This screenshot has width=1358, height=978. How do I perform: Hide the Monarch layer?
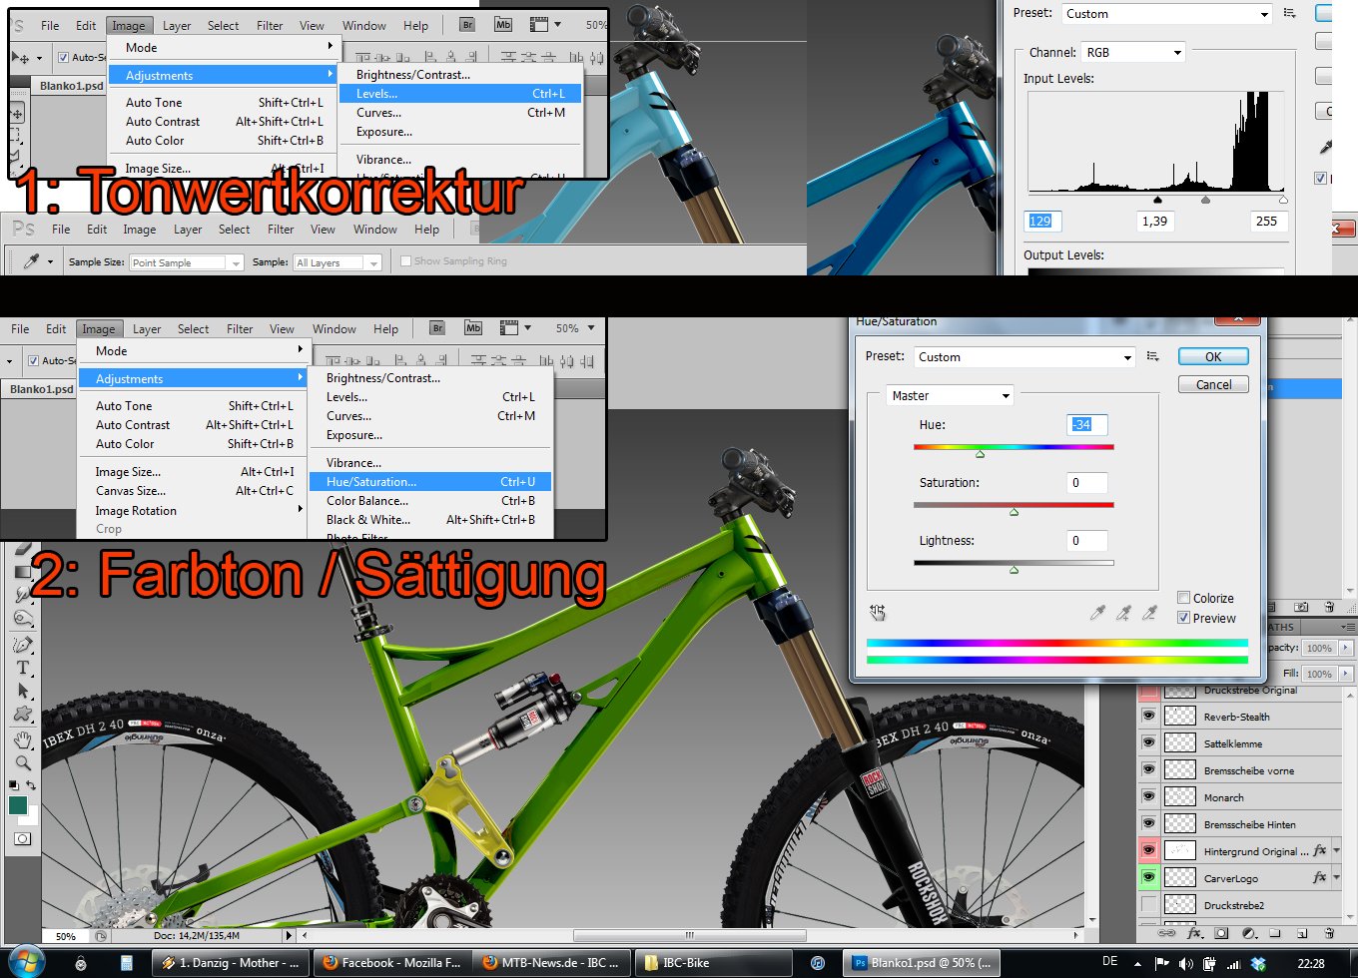point(1148,796)
